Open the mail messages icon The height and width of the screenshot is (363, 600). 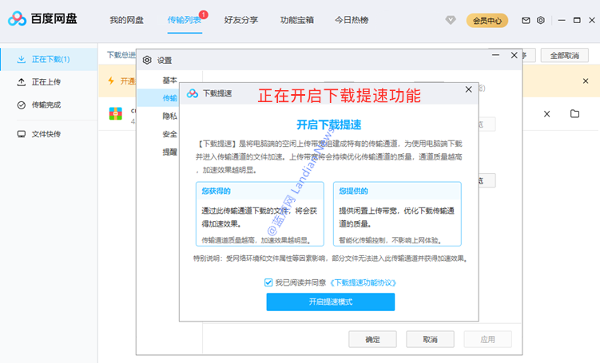pyautogui.click(x=526, y=20)
